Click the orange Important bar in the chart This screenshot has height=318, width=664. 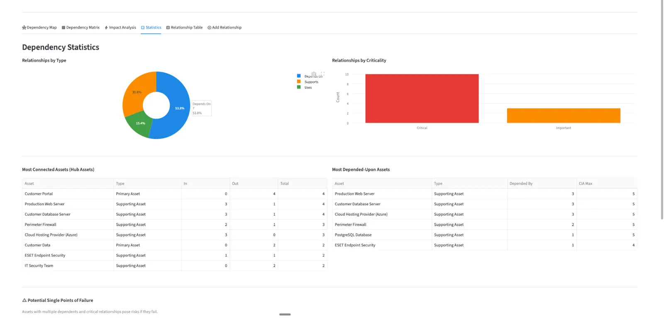click(x=564, y=116)
